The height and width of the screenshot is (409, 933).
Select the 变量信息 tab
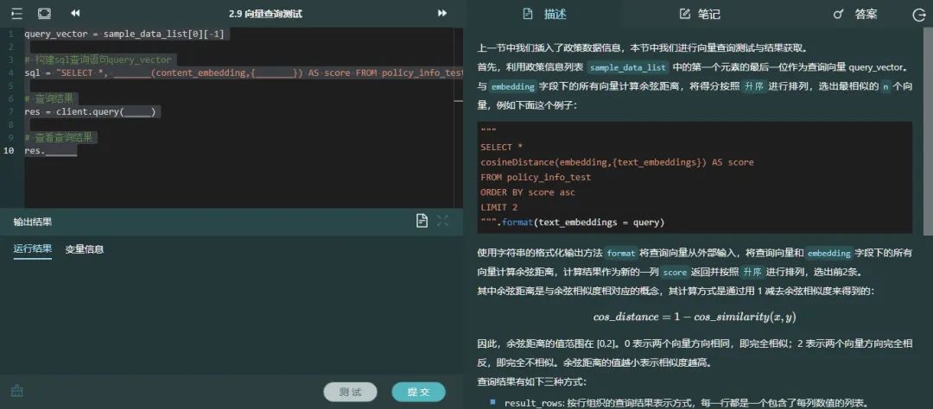click(x=85, y=249)
